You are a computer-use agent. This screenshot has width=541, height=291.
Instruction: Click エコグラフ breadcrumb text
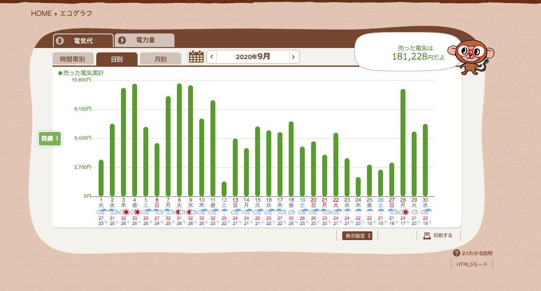(x=76, y=14)
